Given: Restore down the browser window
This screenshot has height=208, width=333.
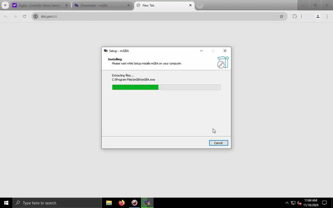Looking at the screenshot, I should click(315, 5).
